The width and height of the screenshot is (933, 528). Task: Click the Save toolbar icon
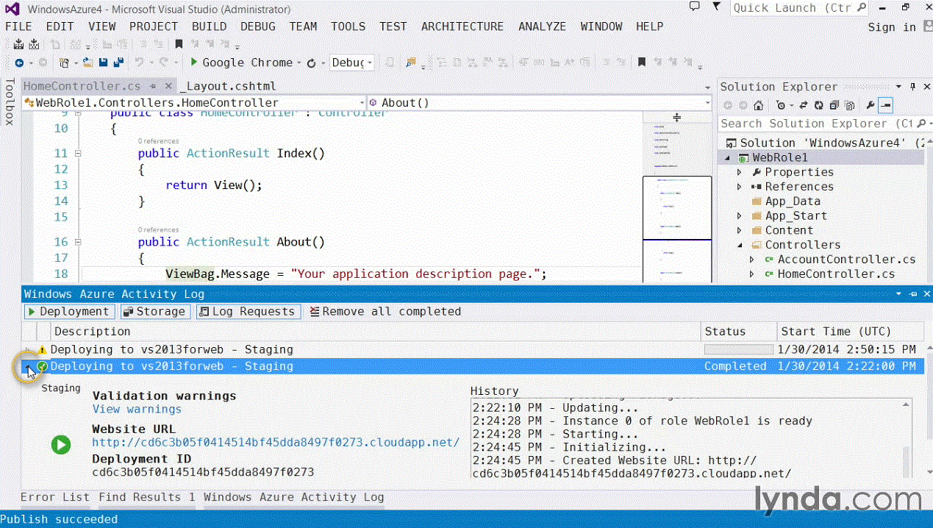[103, 63]
